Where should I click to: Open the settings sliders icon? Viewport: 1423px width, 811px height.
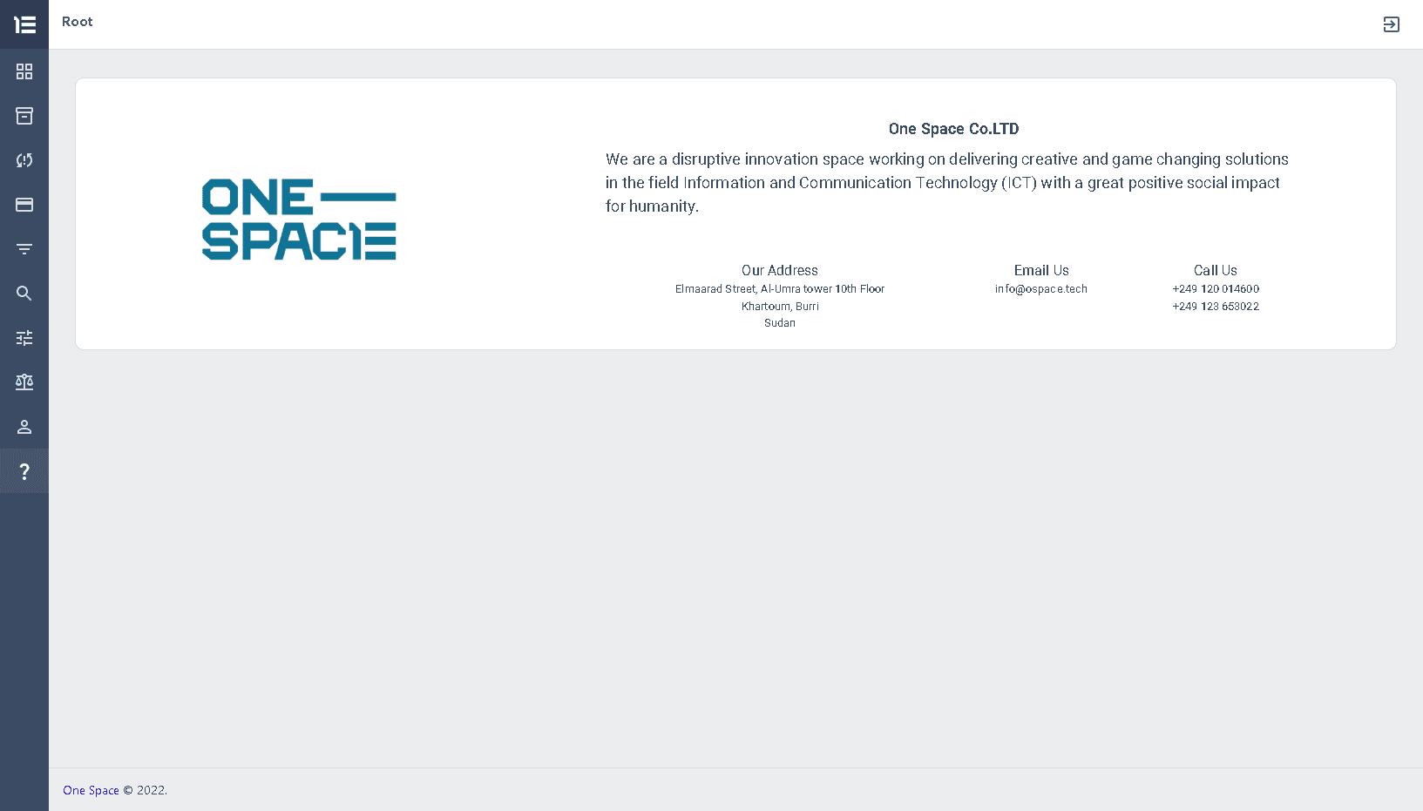[24, 338]
